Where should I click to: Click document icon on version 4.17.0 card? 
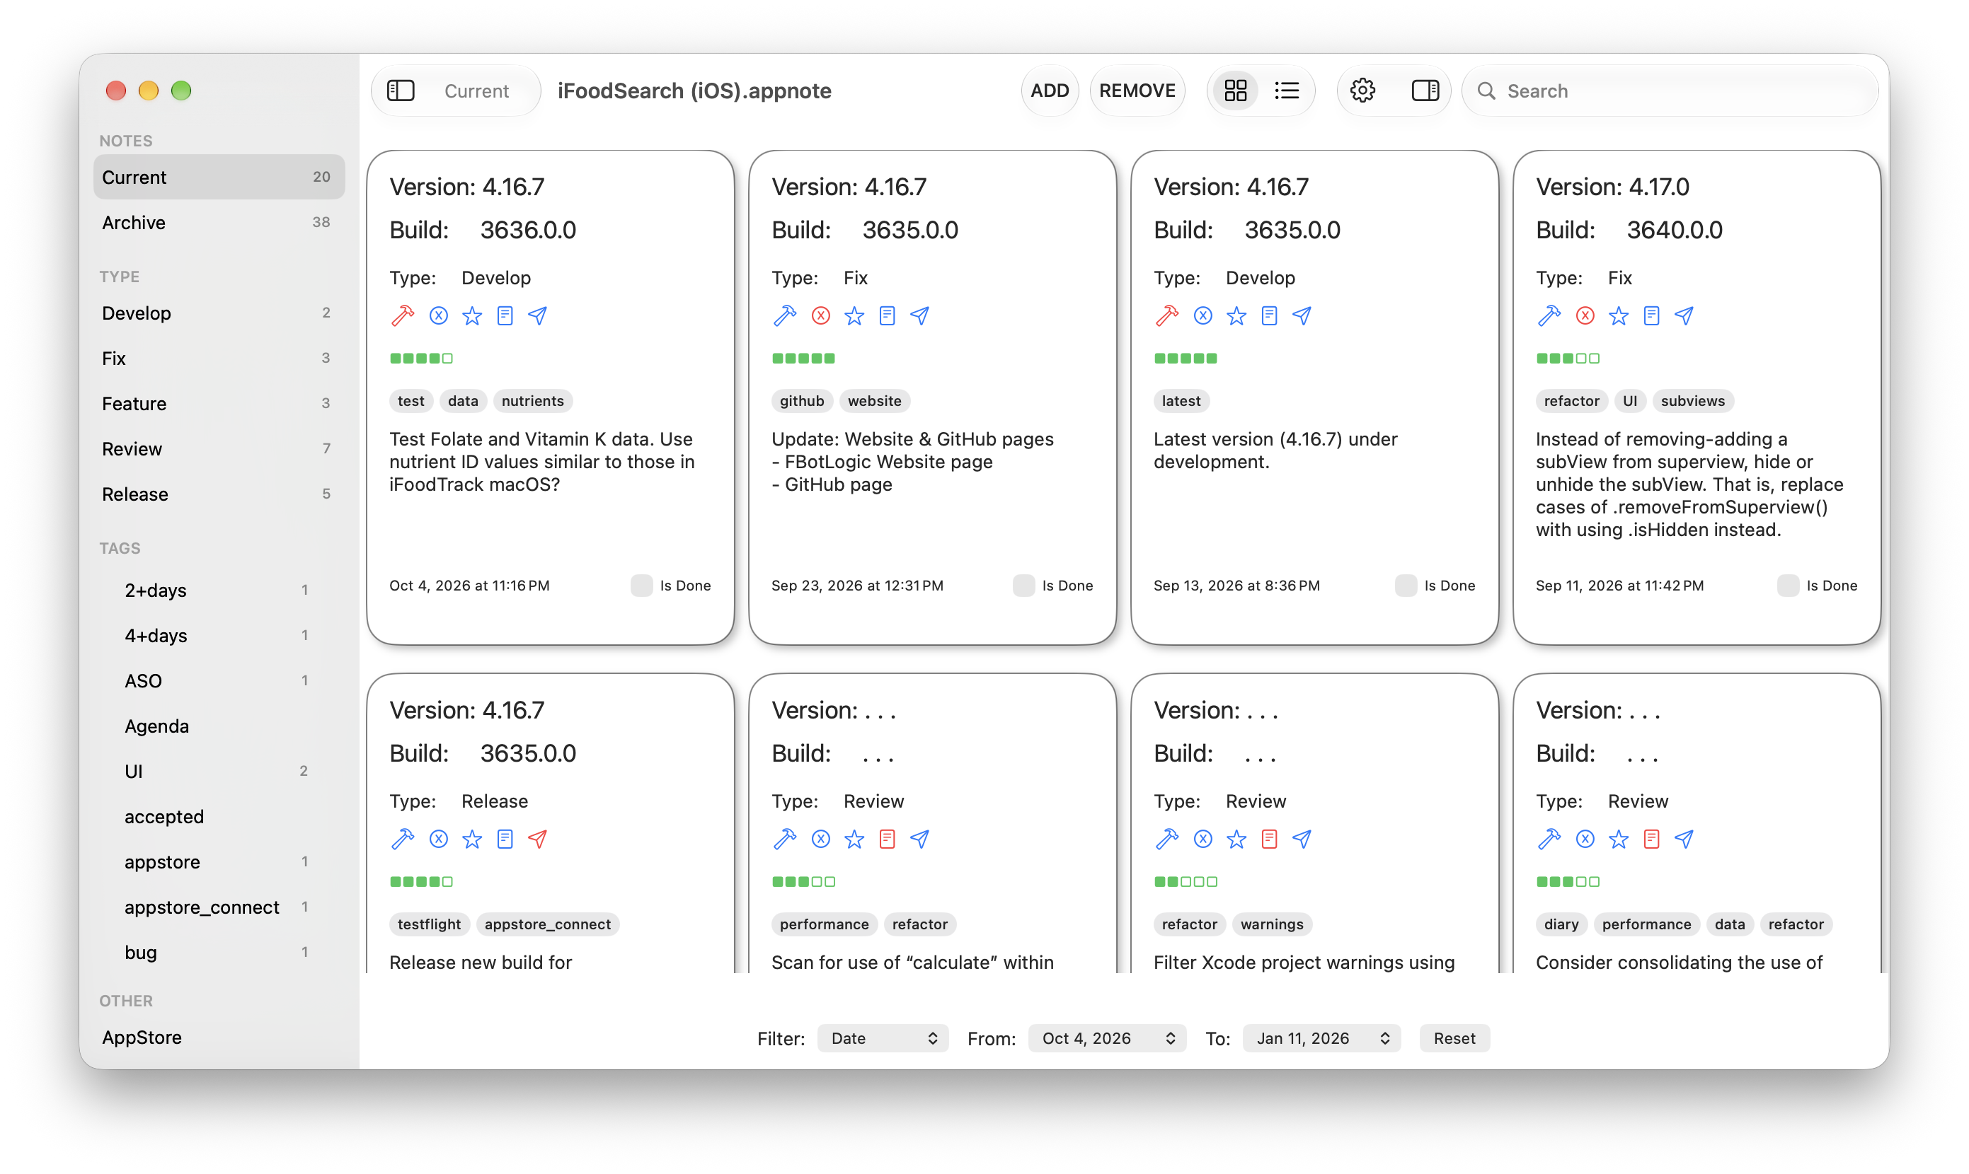pyautogui.click(x=1651, y=316)
